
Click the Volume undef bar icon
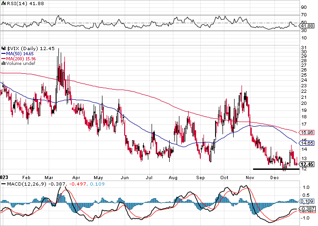tap(3, 64)
